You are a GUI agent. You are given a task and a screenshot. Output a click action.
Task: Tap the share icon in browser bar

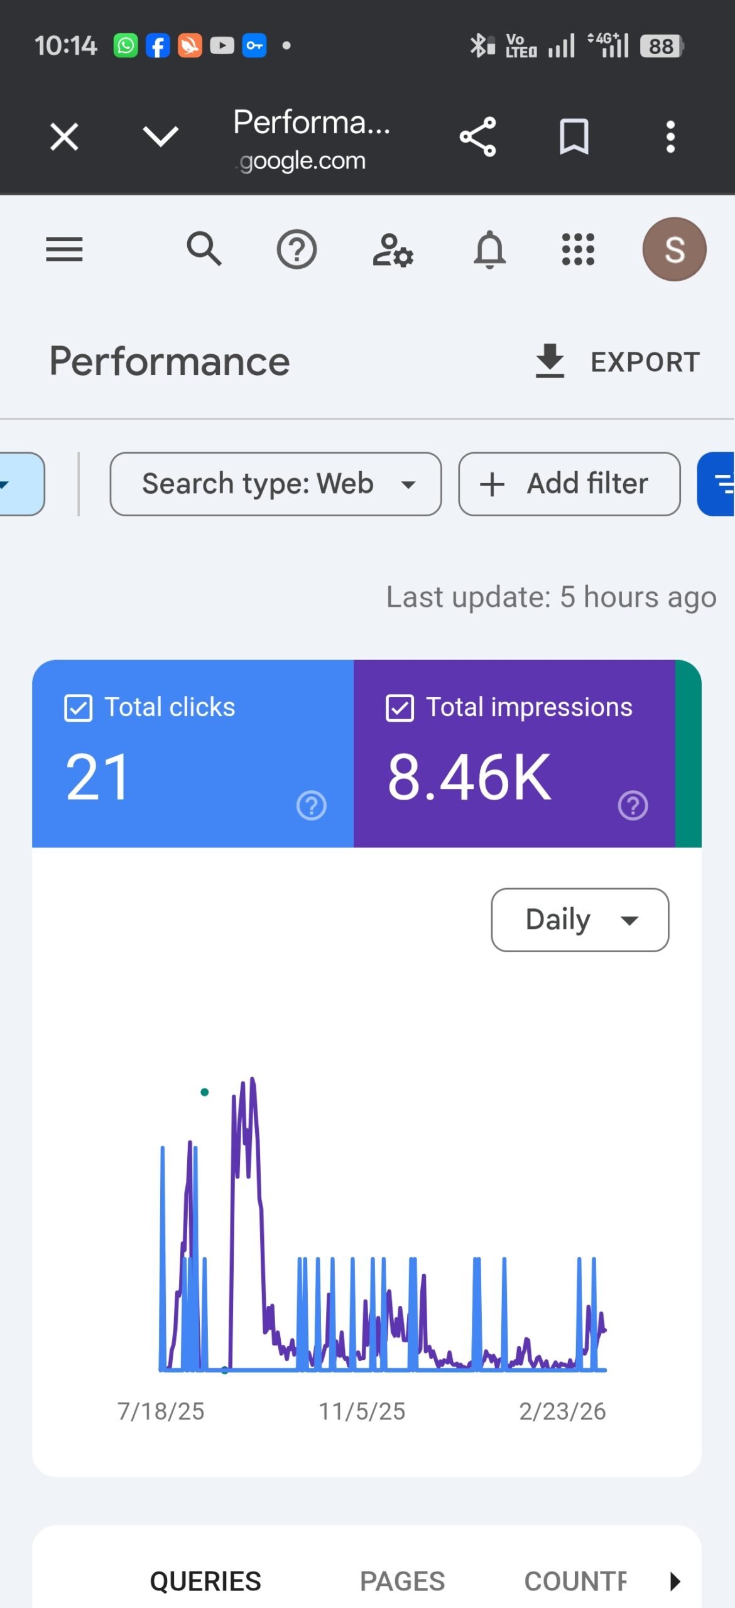coord(478,136)
